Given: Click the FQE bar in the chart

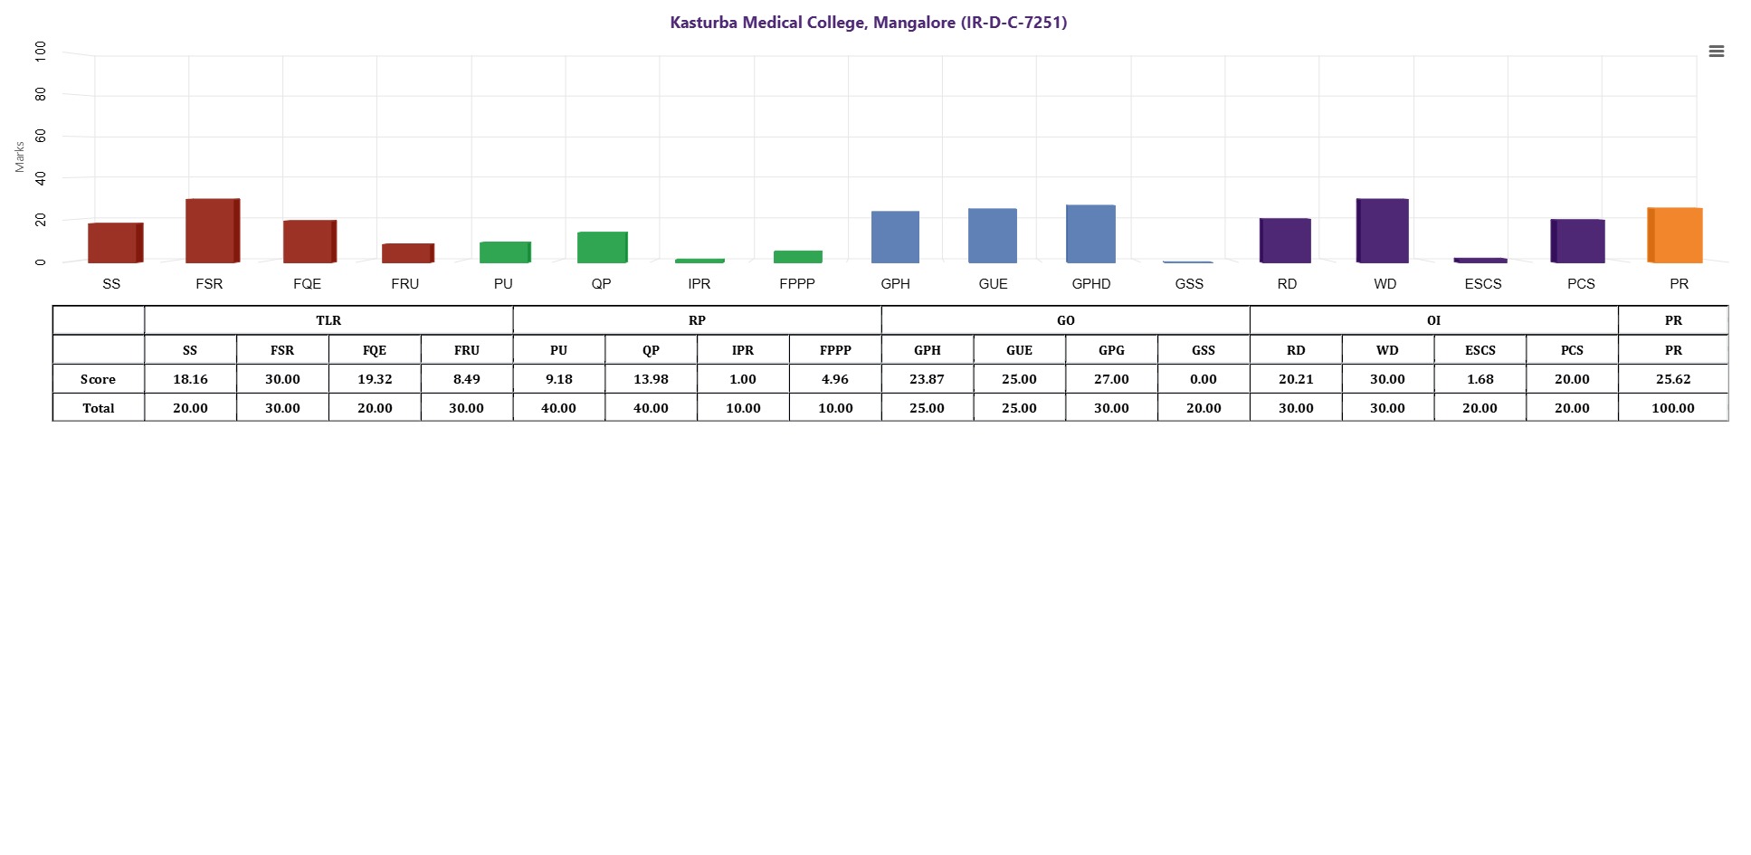Looking at the screenshot, I should (309, 242).
